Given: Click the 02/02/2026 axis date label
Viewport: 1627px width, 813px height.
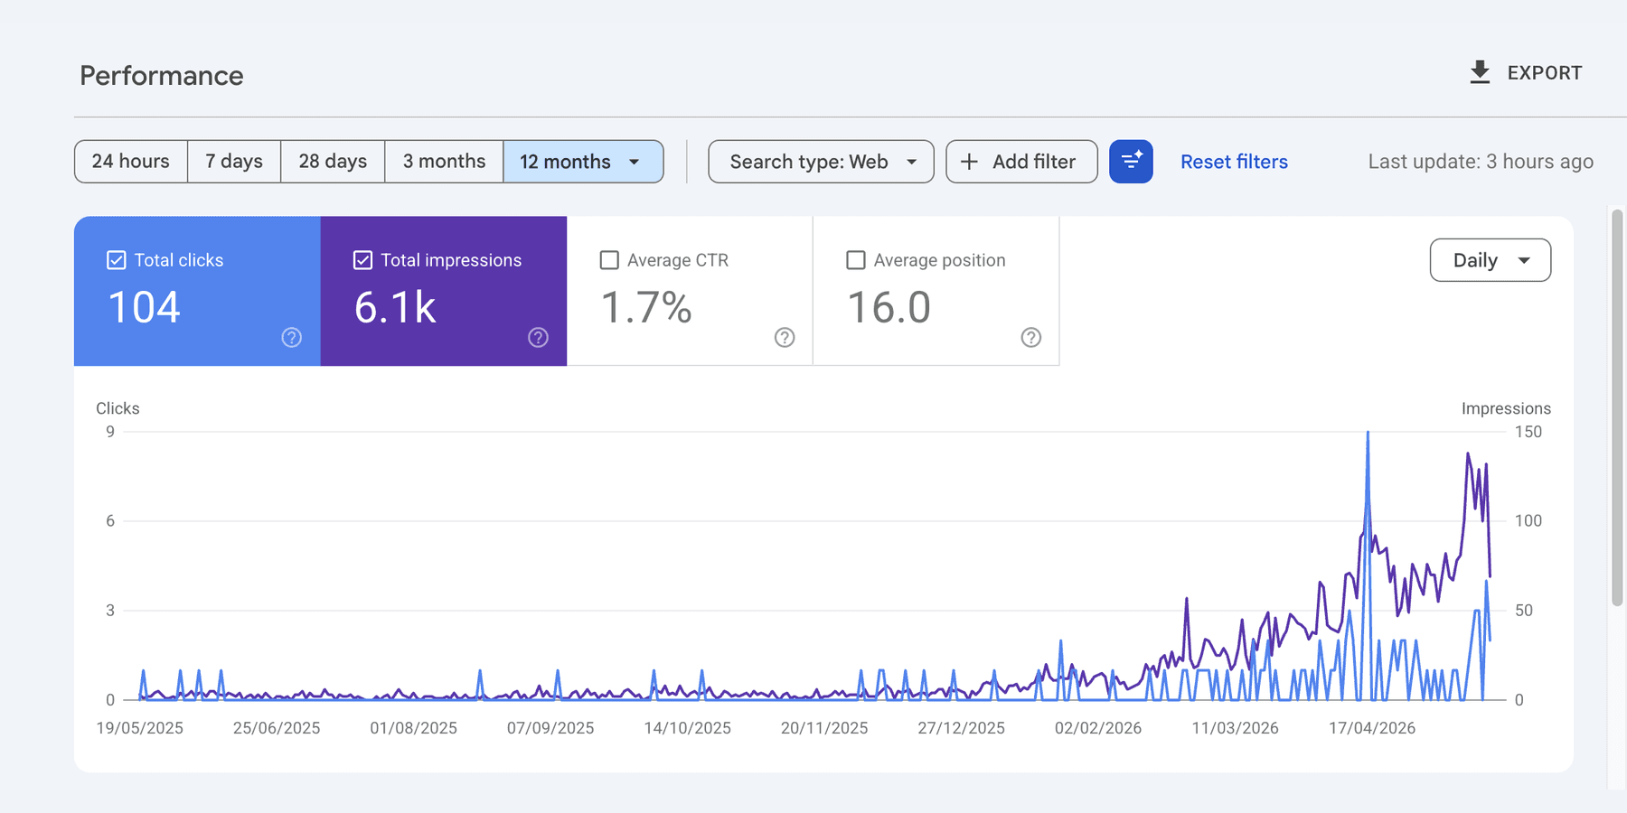Looking at the screenshot, I should point(1098,728).
